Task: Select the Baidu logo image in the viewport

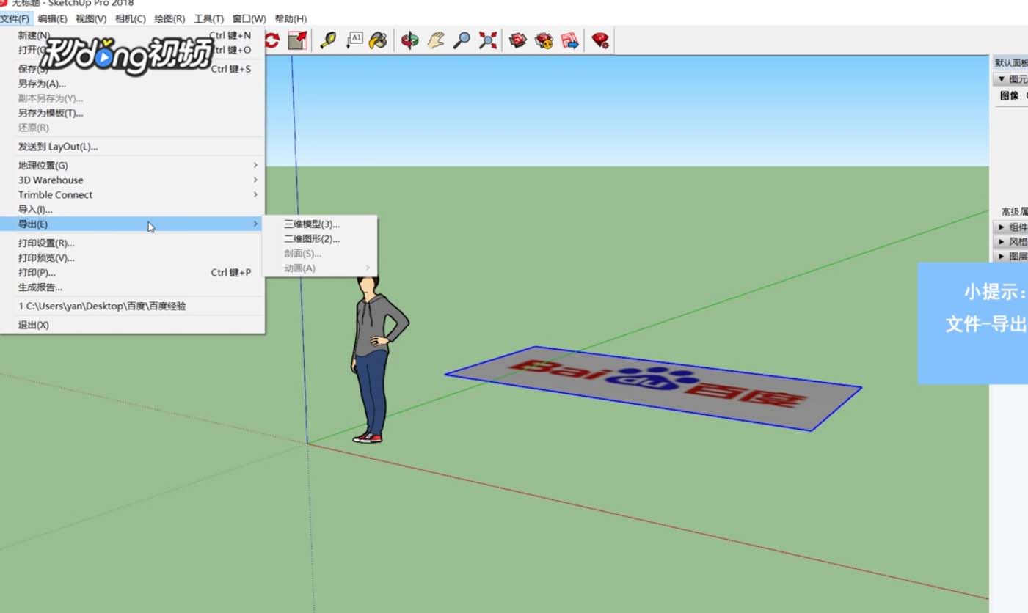Action: tap(653, 387)
